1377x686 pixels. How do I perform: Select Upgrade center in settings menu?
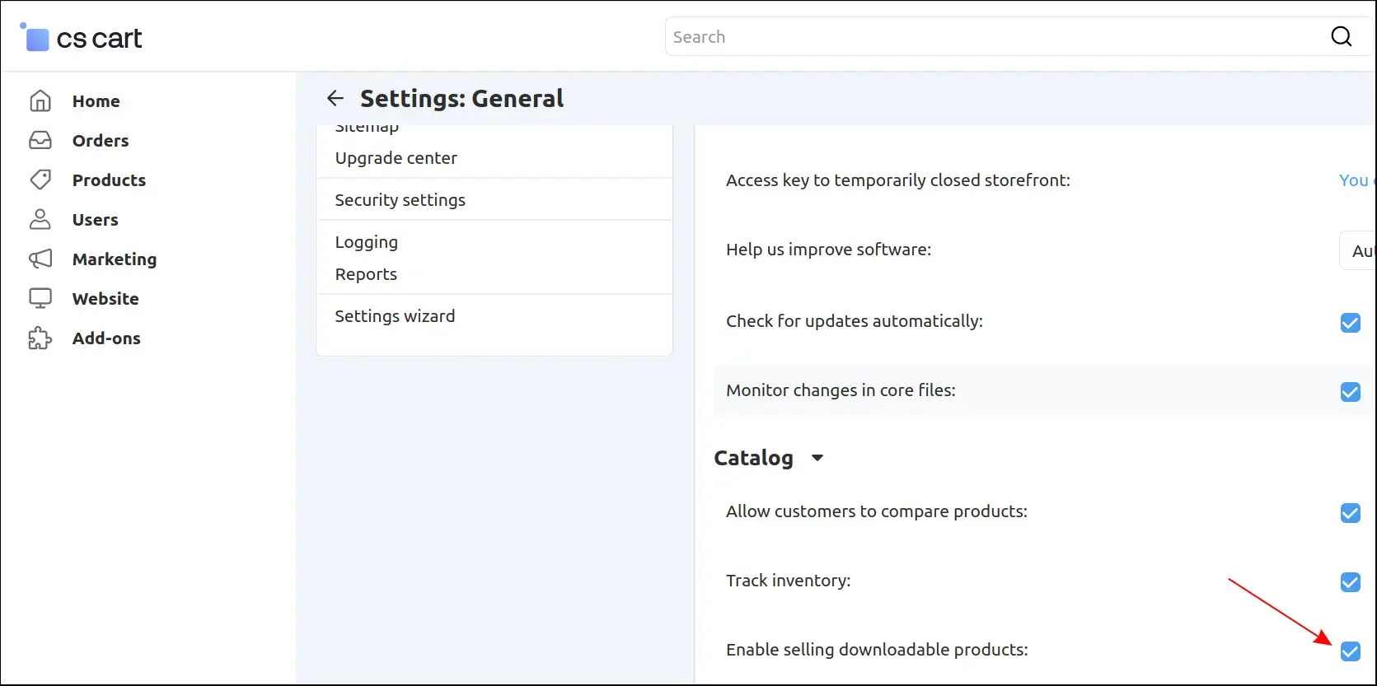[x=396, y=158]
